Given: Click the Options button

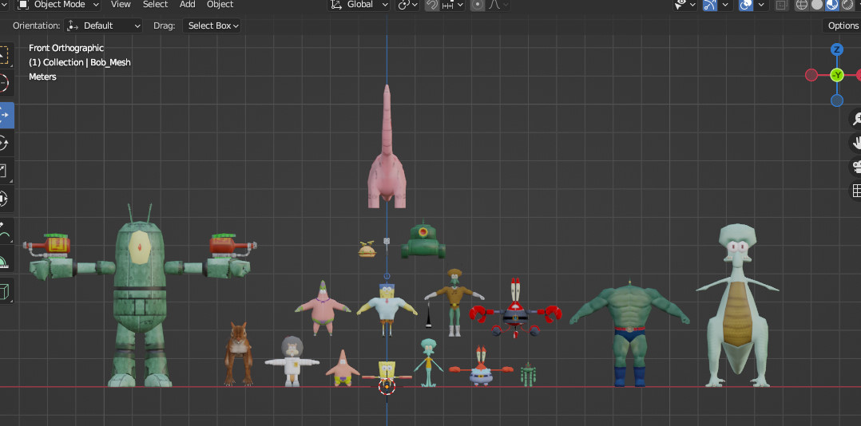Looking at the screenshot, I should coord(843,26).
